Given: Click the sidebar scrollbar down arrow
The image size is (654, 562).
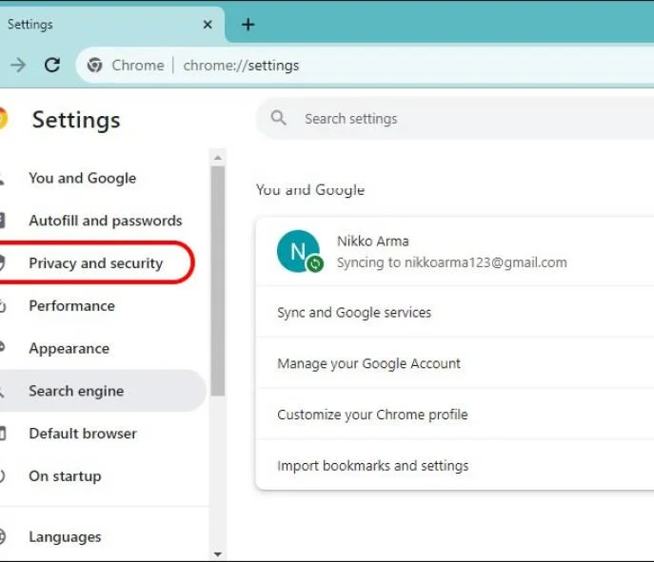Looking at the screenshot, I should 218,554.
